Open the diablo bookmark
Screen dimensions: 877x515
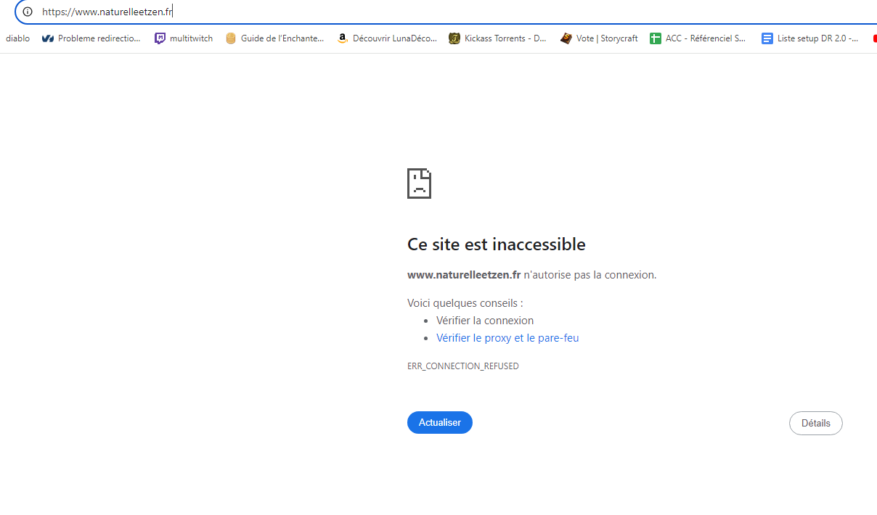coord(17,38)
